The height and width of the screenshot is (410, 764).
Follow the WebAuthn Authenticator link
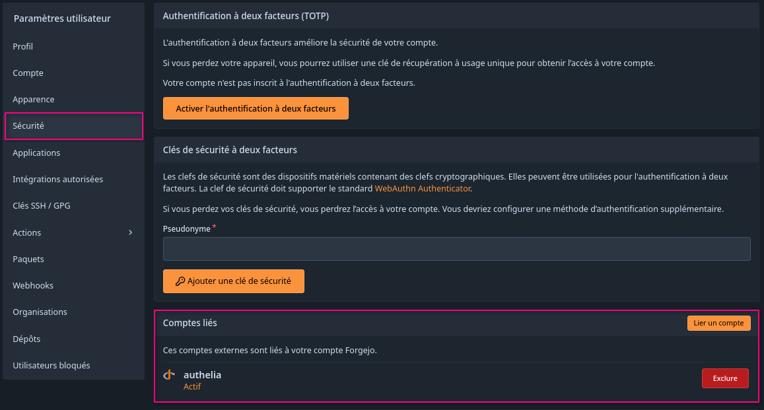pos(423,188)
